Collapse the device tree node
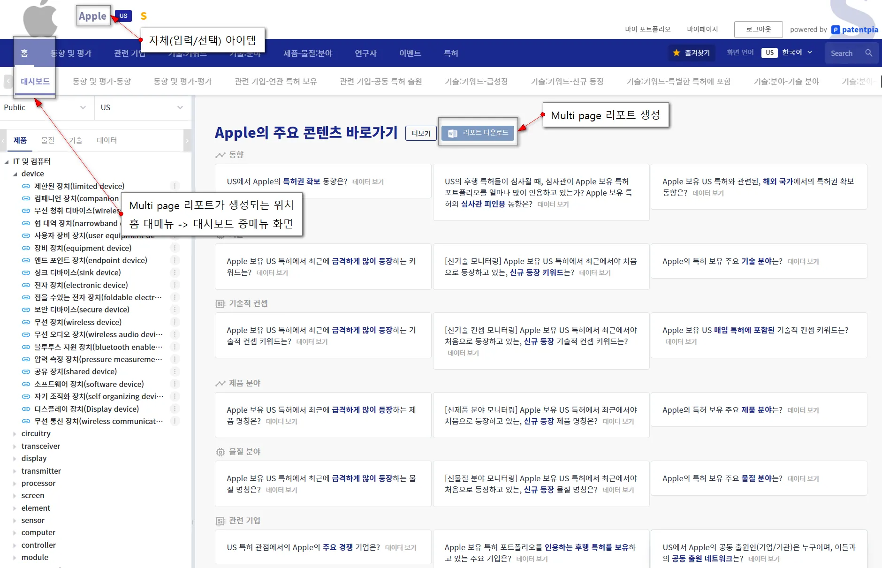 point(15,174)
